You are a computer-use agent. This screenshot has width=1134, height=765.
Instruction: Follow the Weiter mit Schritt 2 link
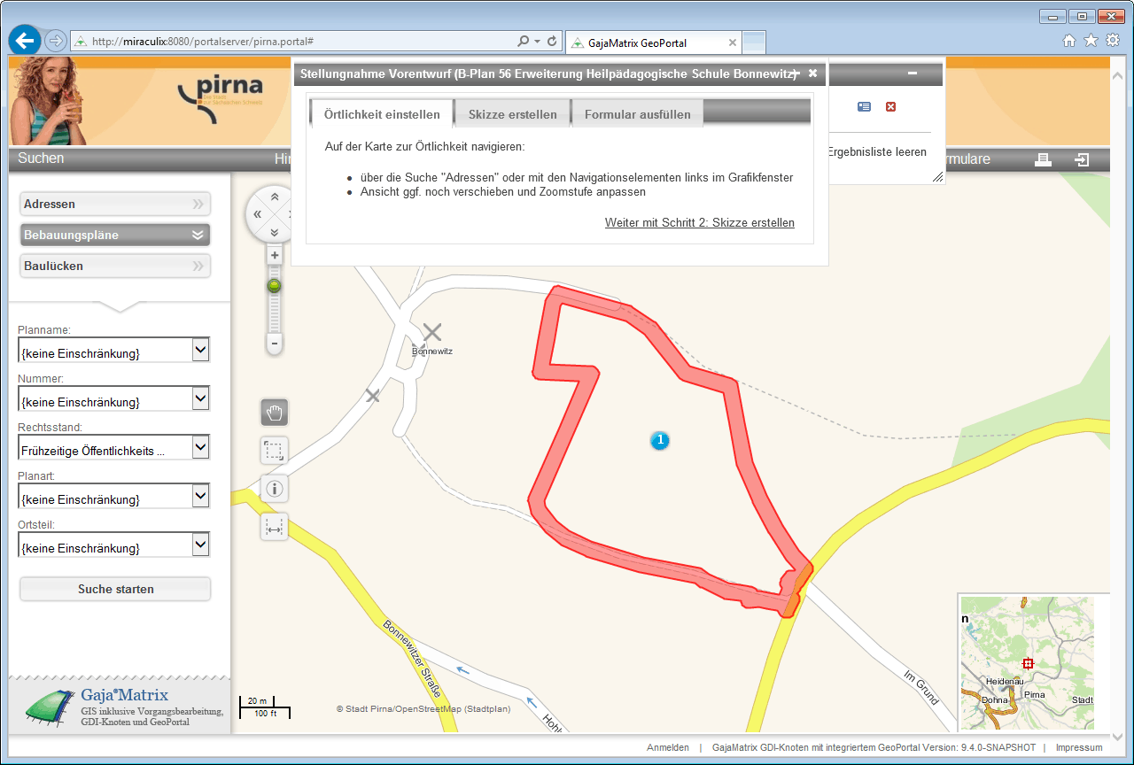tap(699, 223)
